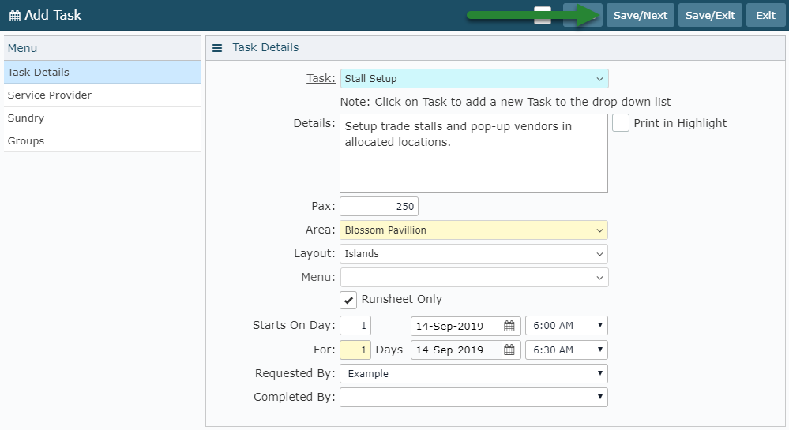This screenshot has height=430, width=789.
Task: Open the Area dropdown showing Blossom Pavillion
Action: 474,230
